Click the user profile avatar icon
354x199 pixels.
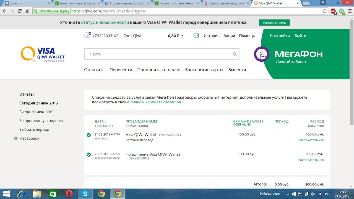87,35
